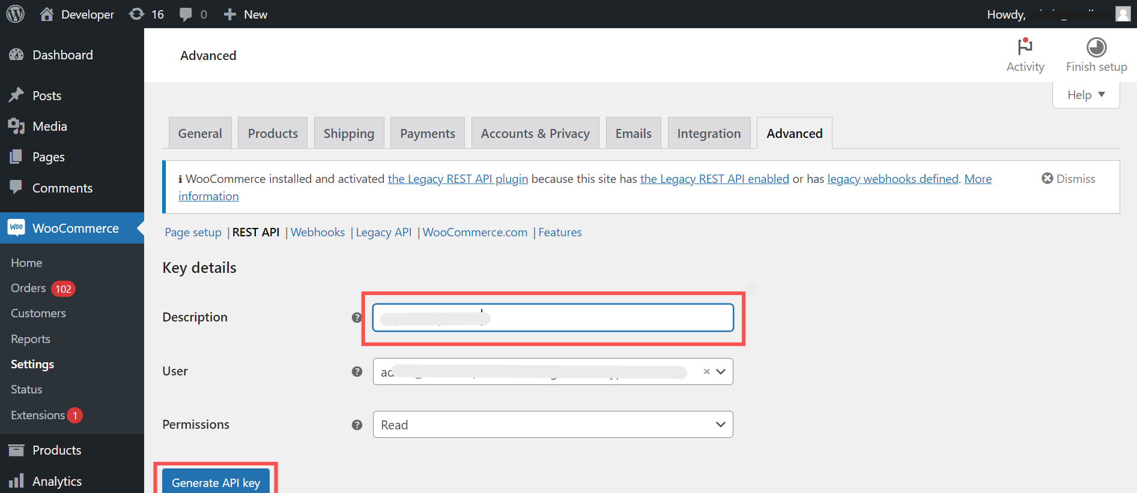Open Page setup sub-section

[193, 232]
